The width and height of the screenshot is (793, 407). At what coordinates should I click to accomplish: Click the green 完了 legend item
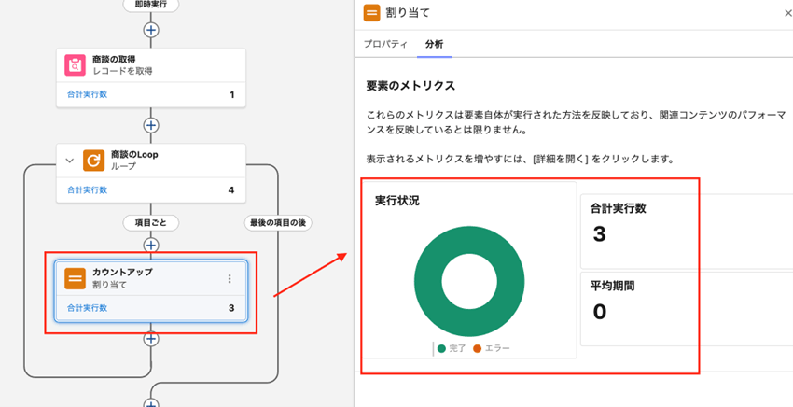coord(452,348)
